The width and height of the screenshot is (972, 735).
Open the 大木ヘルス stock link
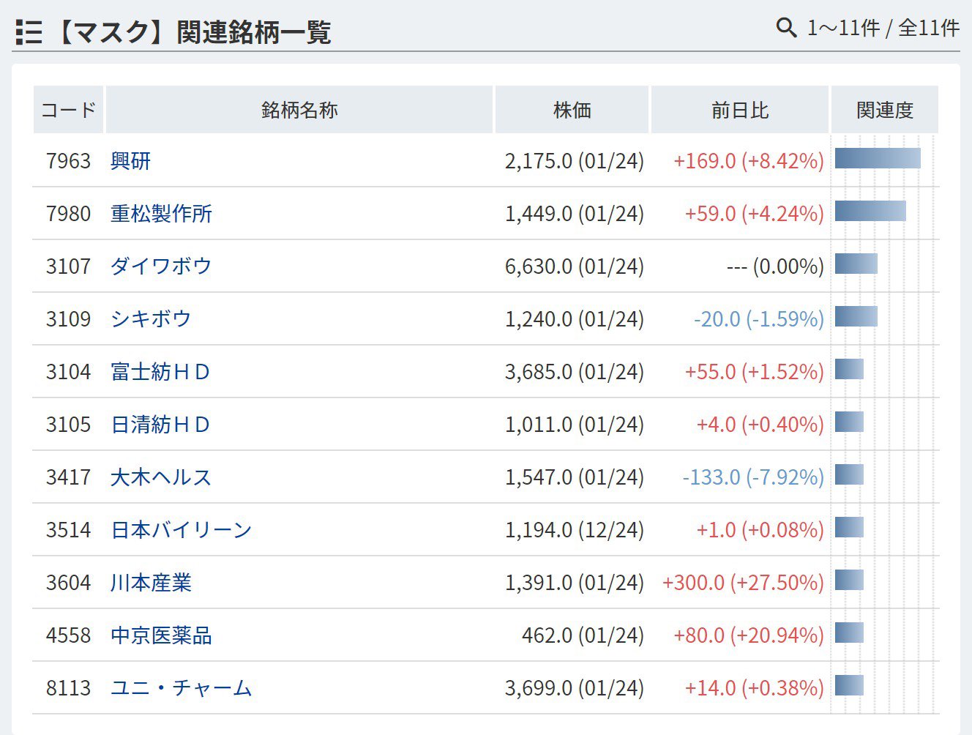pyautogui.click(x=161, y=477)
